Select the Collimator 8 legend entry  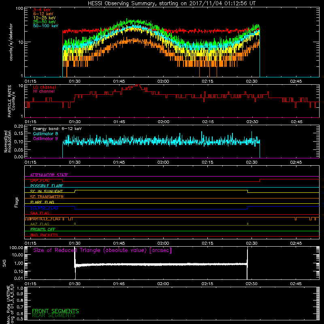click(x=45, y=134)
